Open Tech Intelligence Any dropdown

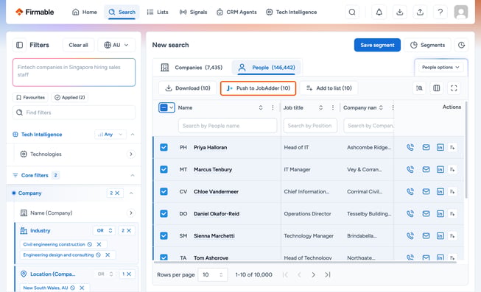(x=110, y=135)
